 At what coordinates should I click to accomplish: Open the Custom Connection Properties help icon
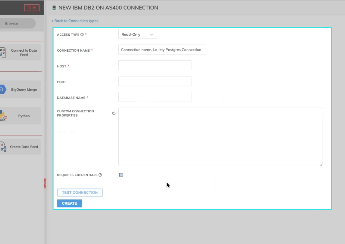point(114,113)
